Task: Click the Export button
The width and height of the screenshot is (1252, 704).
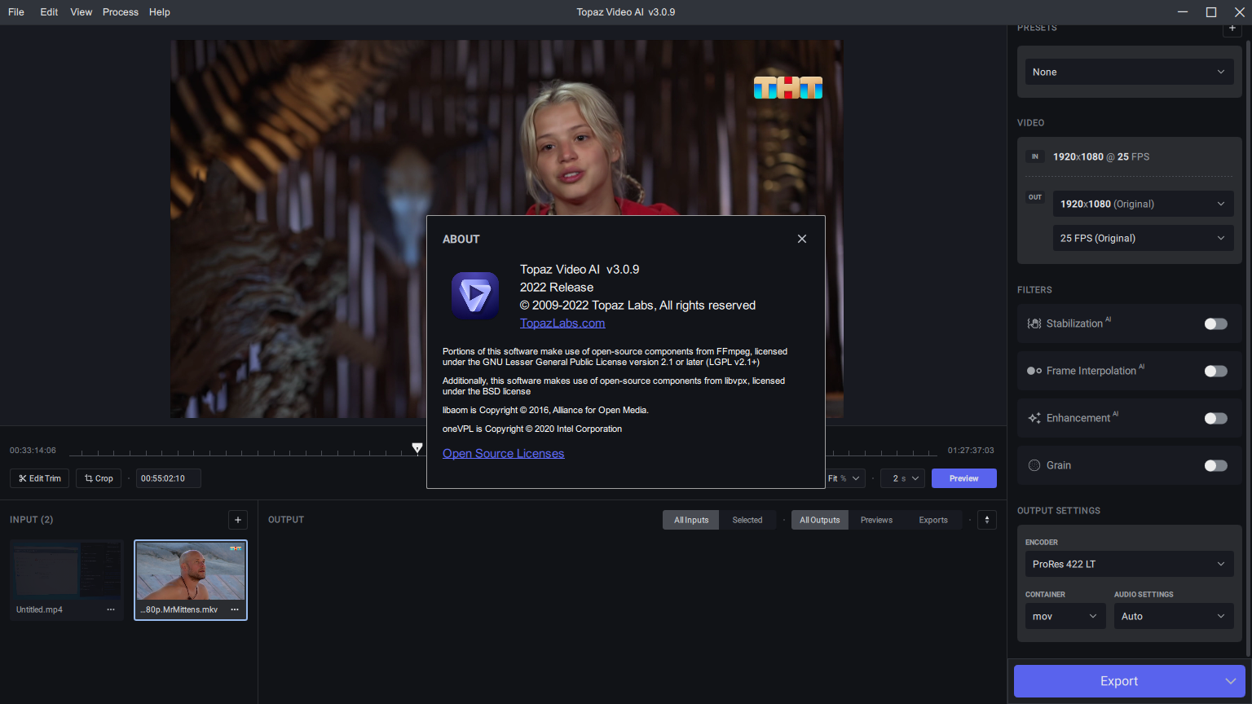Action: coord(1119,681)
